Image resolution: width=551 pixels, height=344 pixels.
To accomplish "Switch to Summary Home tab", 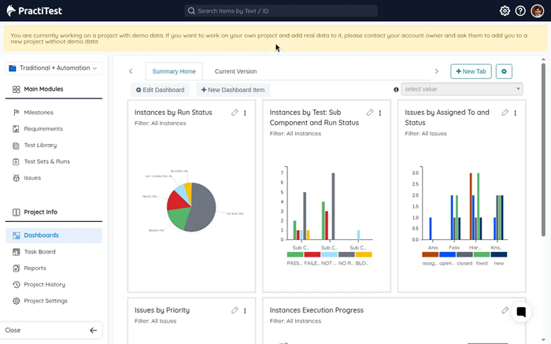I will point(174,72).
